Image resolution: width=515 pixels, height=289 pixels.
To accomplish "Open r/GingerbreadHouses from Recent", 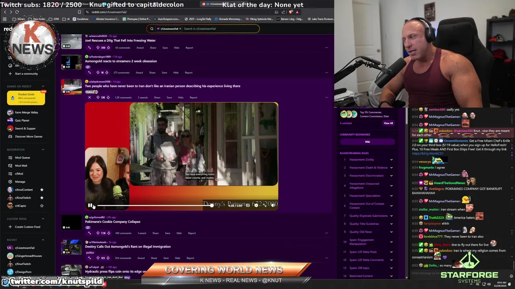I will [28, 256].
